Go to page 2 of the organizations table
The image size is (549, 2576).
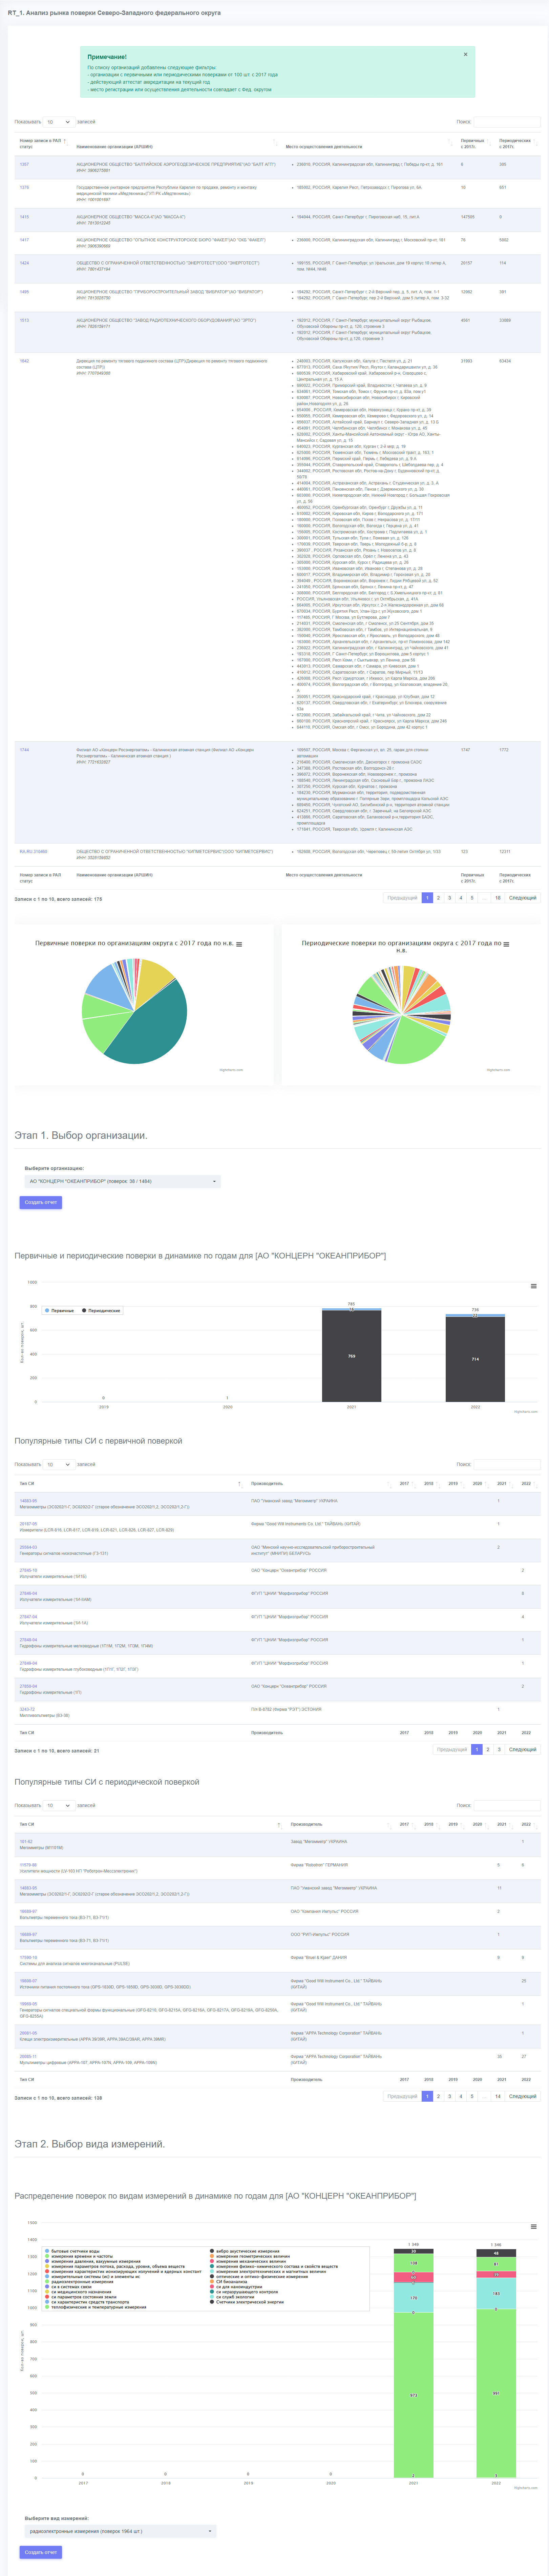tap(438, 898)
